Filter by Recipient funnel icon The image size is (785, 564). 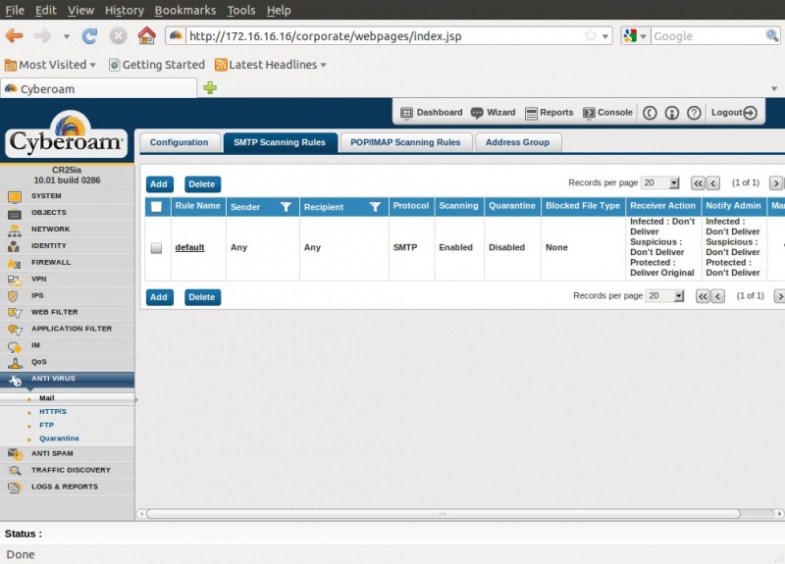pos(375,207)
